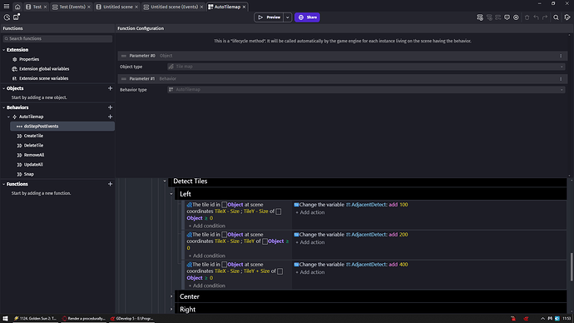The width and height of the screenshot is (574, 323).
Task: Collapse the Objects section
Action: [x=4, y=88]
